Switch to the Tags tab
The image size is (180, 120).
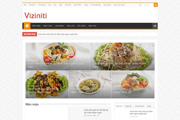pos(149,106)
